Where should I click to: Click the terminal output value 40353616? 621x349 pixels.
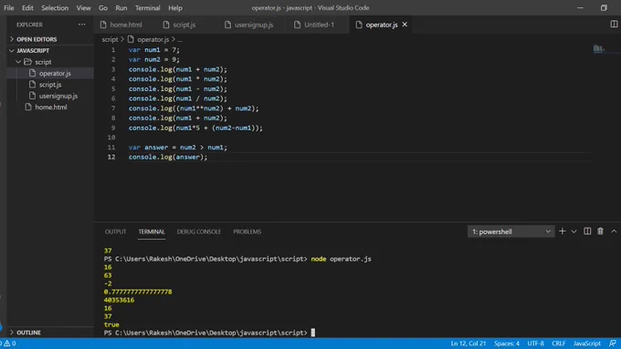(119, 300)
